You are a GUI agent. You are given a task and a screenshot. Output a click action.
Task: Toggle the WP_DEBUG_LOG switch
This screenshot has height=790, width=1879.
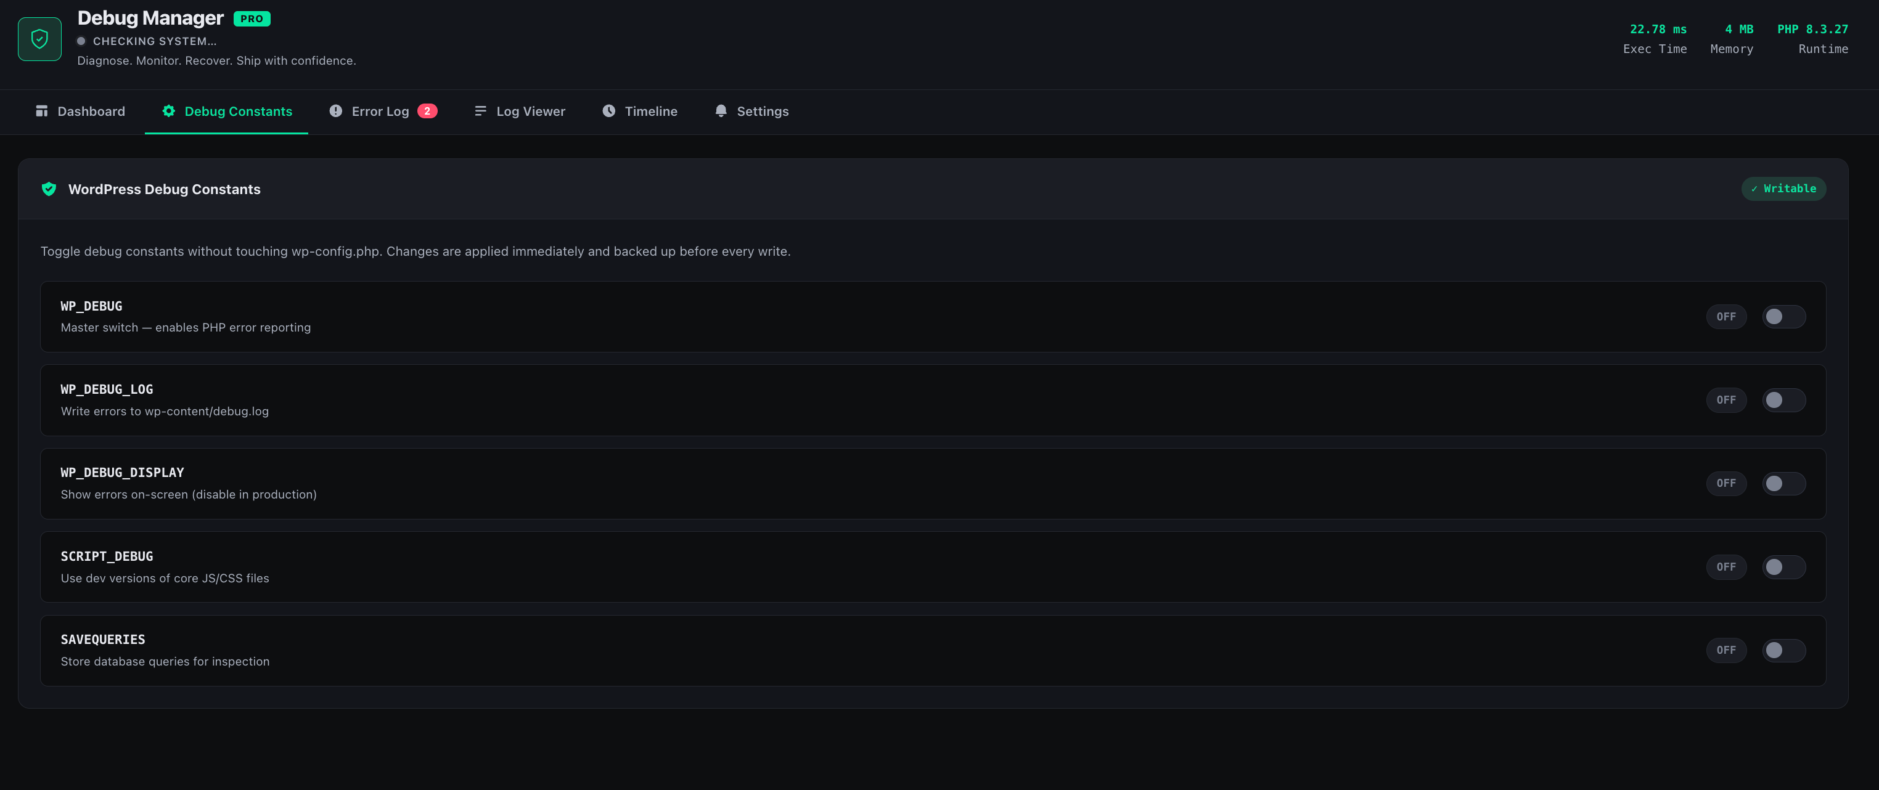pos(1783,400)
